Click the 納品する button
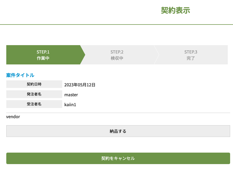 (118, 131)
